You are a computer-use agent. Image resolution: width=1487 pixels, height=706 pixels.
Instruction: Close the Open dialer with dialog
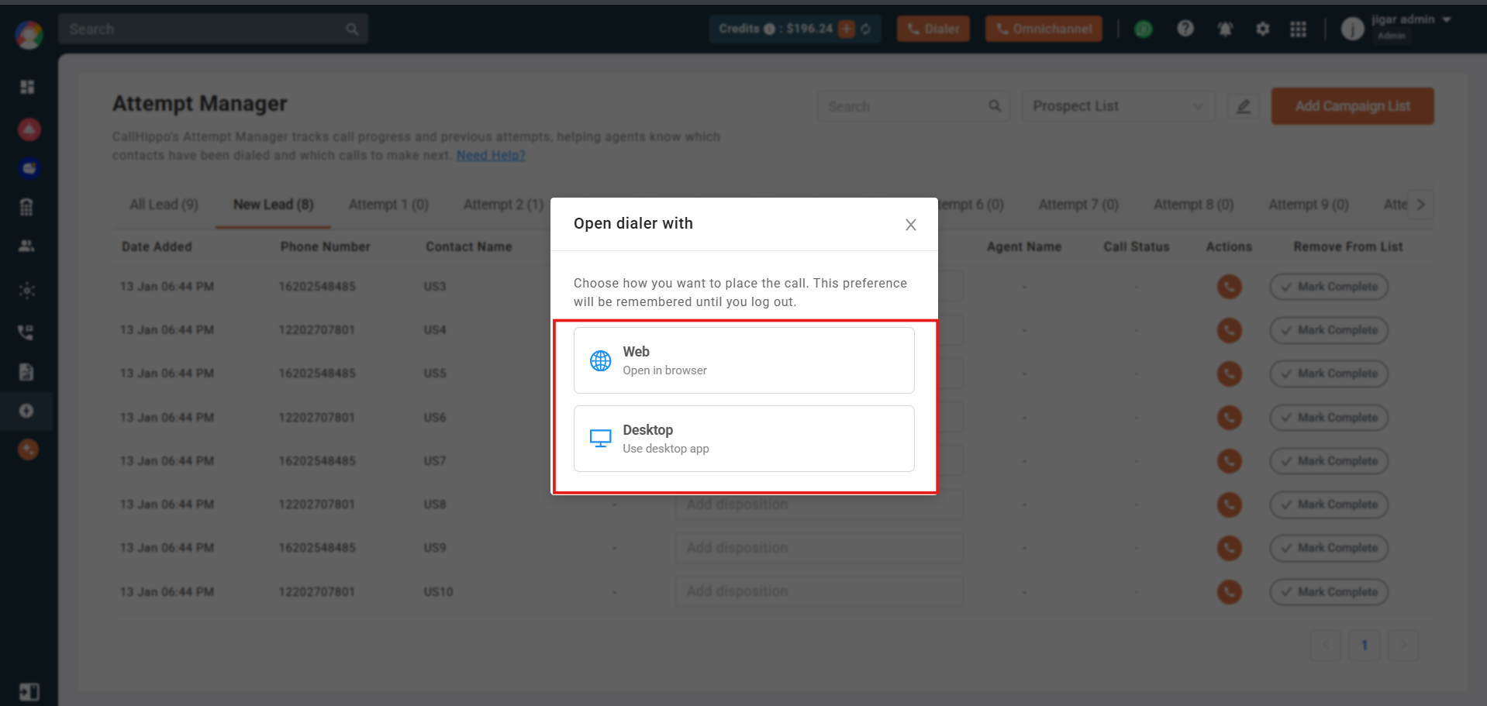click(x=911, y=225)
